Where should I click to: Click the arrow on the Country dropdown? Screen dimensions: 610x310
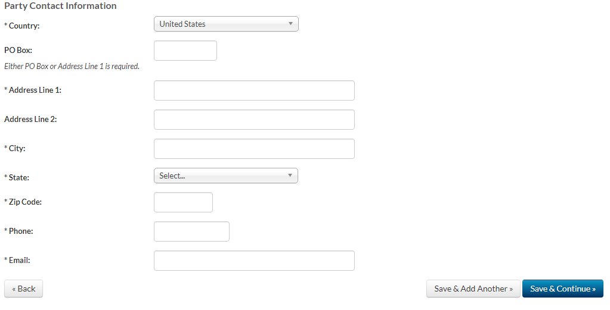pyautogui.click(x=290, y=24)
